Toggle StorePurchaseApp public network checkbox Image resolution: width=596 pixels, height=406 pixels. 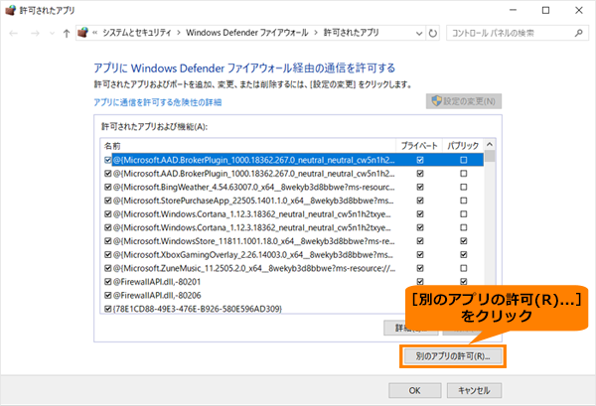click(x=463, y=201)
